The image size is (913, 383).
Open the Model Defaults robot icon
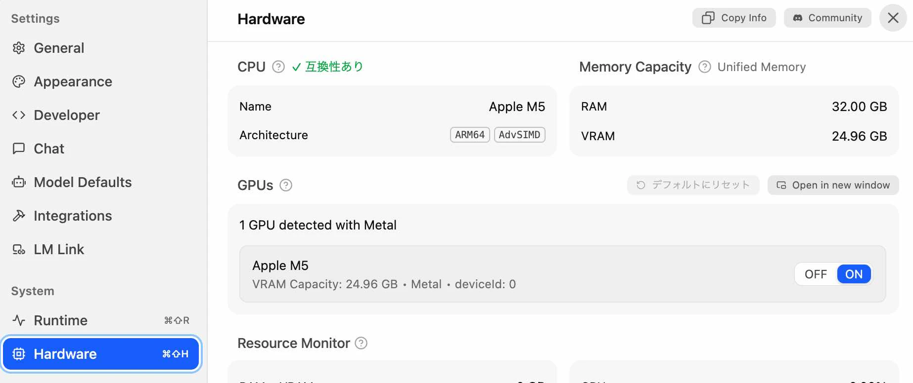19,182
